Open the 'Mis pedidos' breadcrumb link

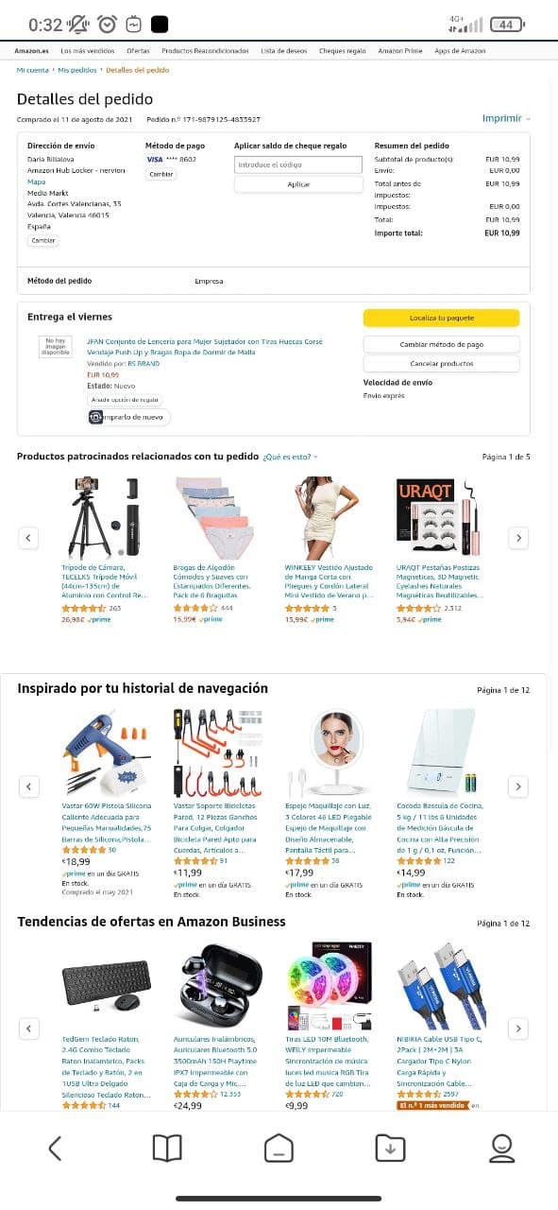click(x=77, y=70)
